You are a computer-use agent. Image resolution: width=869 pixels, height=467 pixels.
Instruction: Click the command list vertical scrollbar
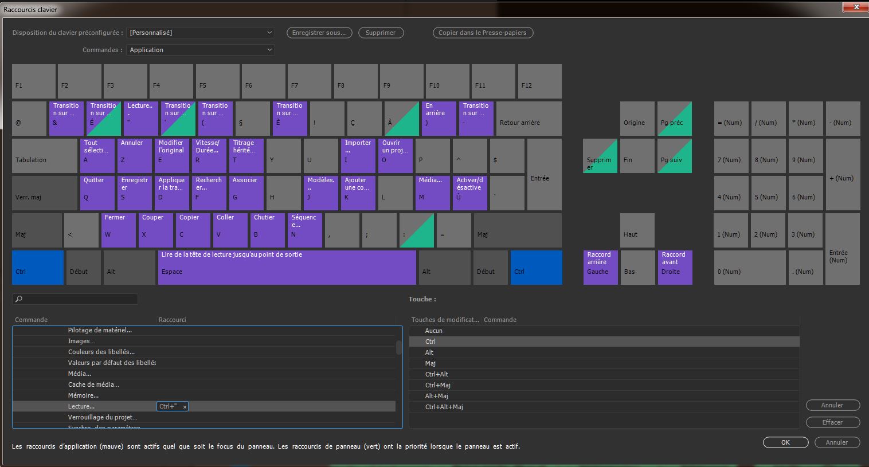(399, 348)
